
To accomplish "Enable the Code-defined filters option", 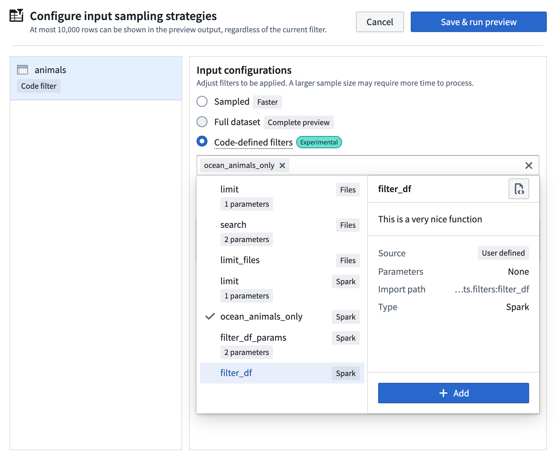I will click(x=202, y=141).
